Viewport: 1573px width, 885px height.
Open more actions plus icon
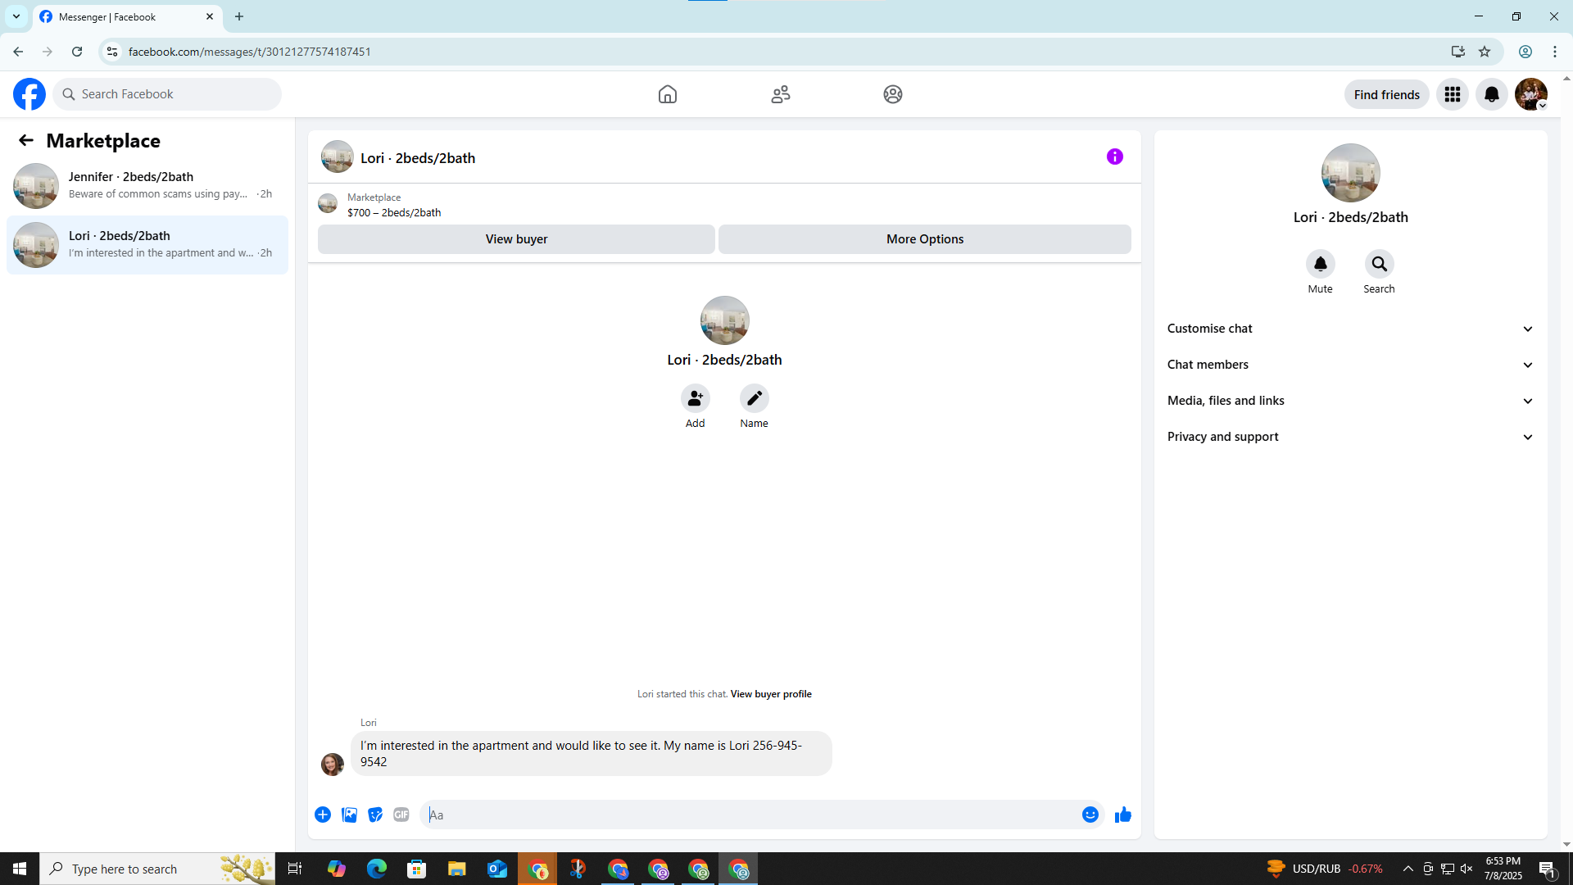point(323,815)
